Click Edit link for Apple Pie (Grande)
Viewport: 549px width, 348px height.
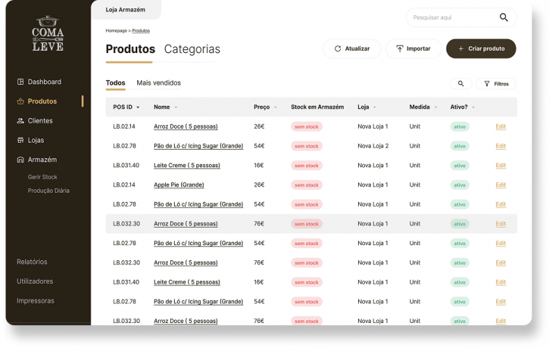click(500, 185)
